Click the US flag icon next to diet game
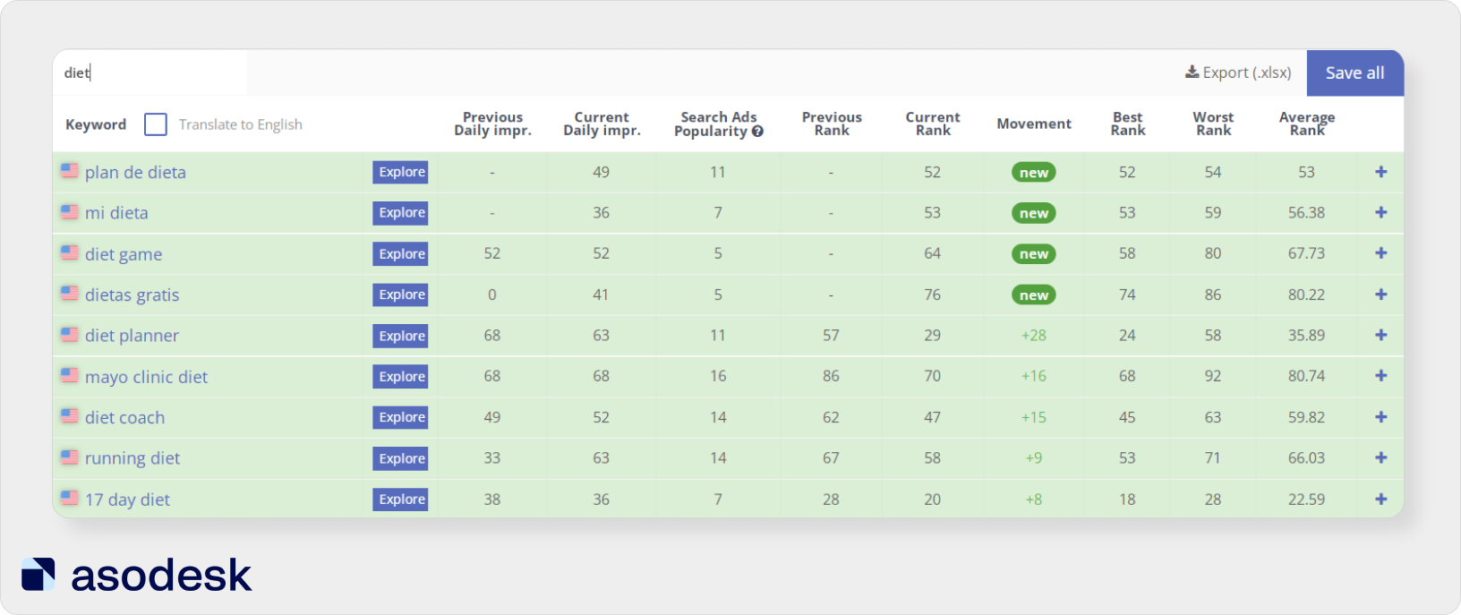Screen dimensions: 1461x615 coord(70,253)
